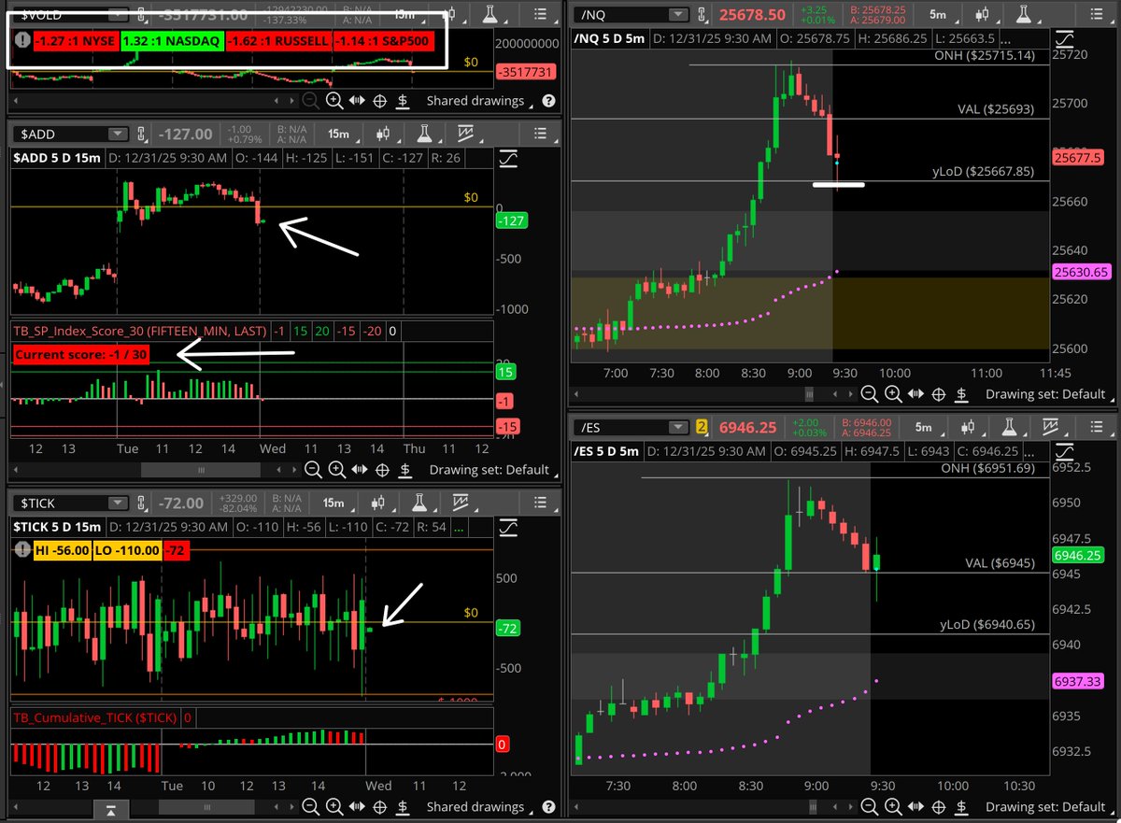Screen dimensions: 1121x823
Task: Open drawing tools on the $ADD chart
Action: click(508, 160)
